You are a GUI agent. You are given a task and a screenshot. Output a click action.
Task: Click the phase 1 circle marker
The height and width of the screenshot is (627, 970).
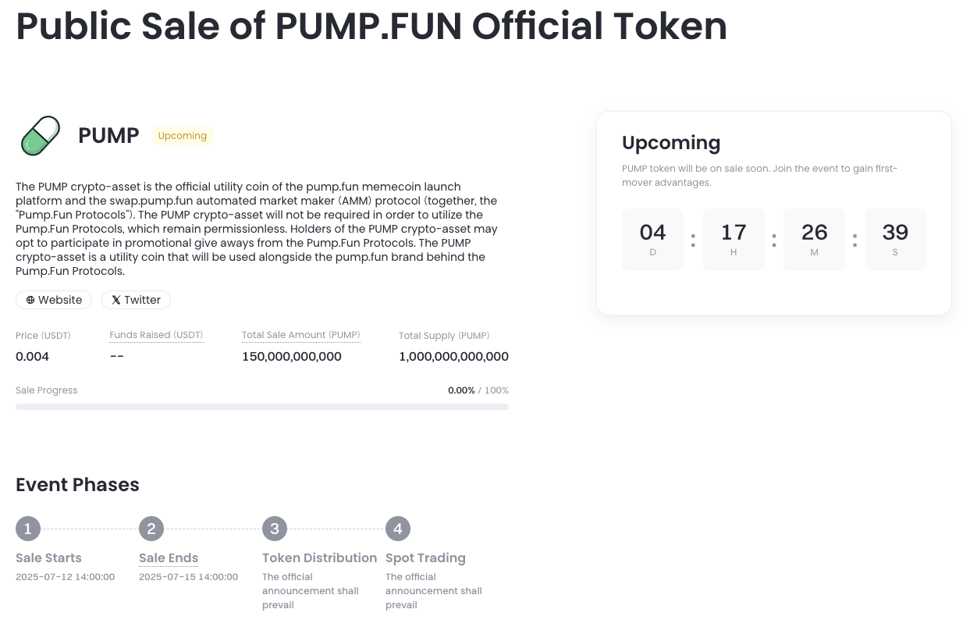point(27,529)
